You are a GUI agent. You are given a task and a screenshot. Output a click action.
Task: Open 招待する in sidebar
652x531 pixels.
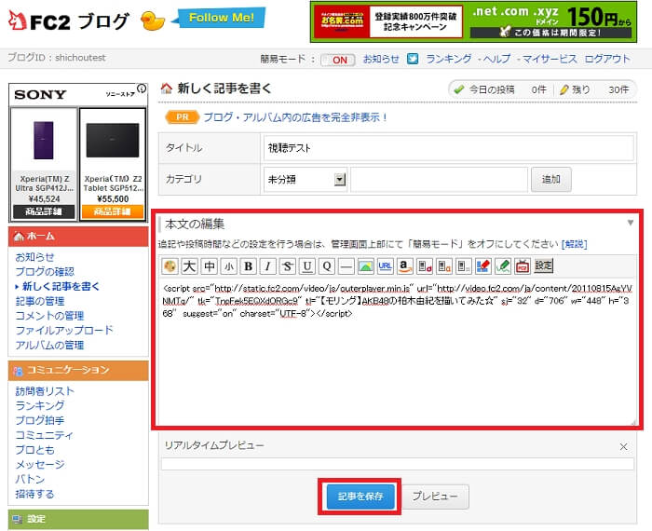[x=35, y=494]
